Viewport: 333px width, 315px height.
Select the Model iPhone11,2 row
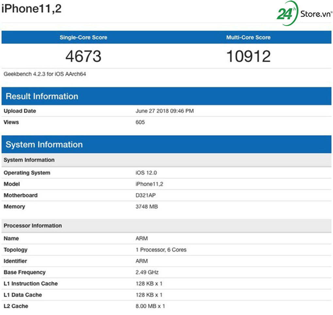pyautogui.click(x=150, y=184)
